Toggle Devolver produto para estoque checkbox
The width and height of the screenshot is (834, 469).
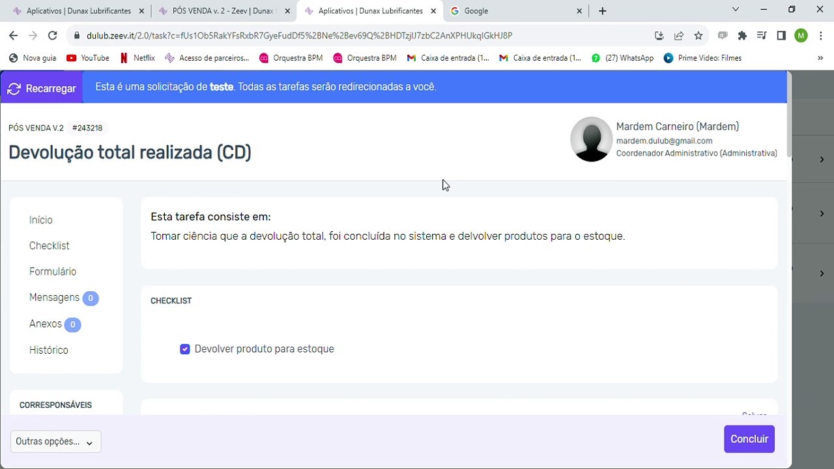click(x=185, y=349)
